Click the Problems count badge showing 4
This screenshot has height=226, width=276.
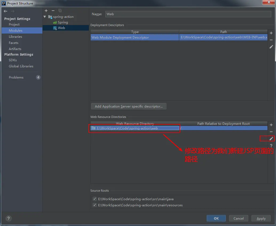point(38,77)
